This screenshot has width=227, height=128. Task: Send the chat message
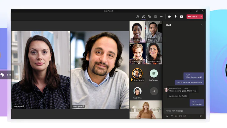[x=201, y=116]
